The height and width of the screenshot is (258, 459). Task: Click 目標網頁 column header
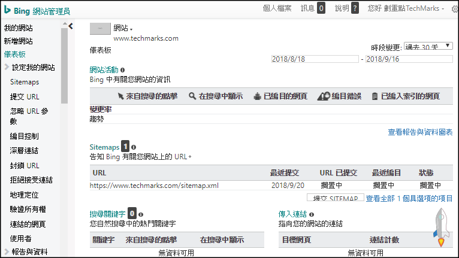(x=297, y=240)
